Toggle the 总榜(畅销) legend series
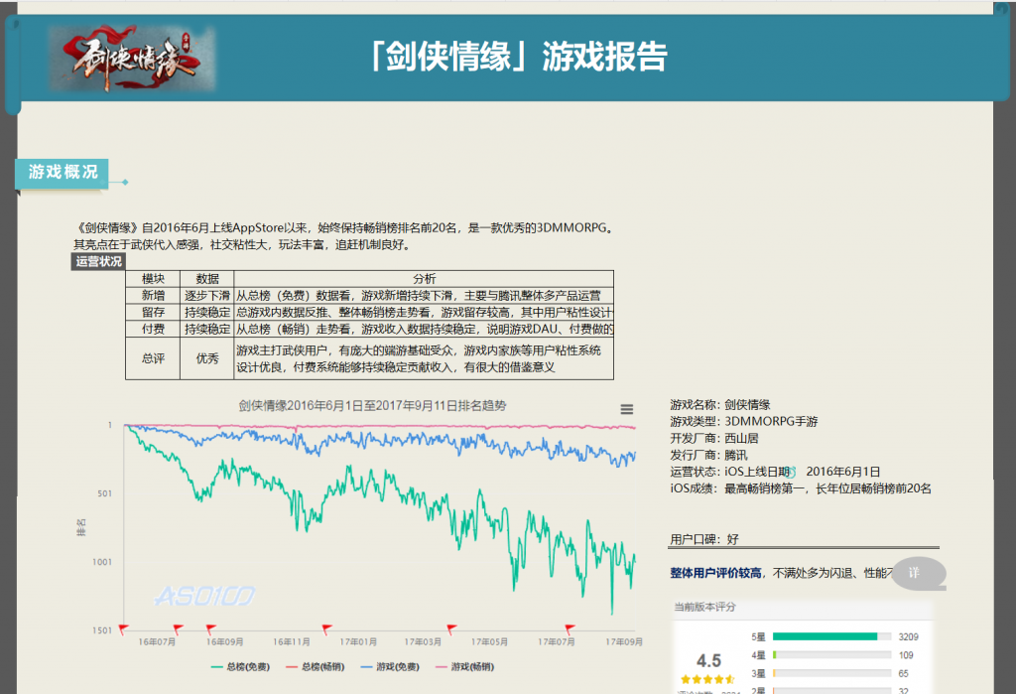Screen dimensions: 1016x694 tap(315, 667)
